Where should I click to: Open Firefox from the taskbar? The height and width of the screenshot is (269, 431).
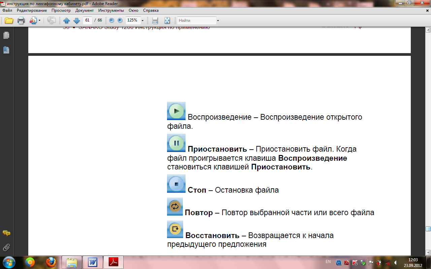pos(51,262)
